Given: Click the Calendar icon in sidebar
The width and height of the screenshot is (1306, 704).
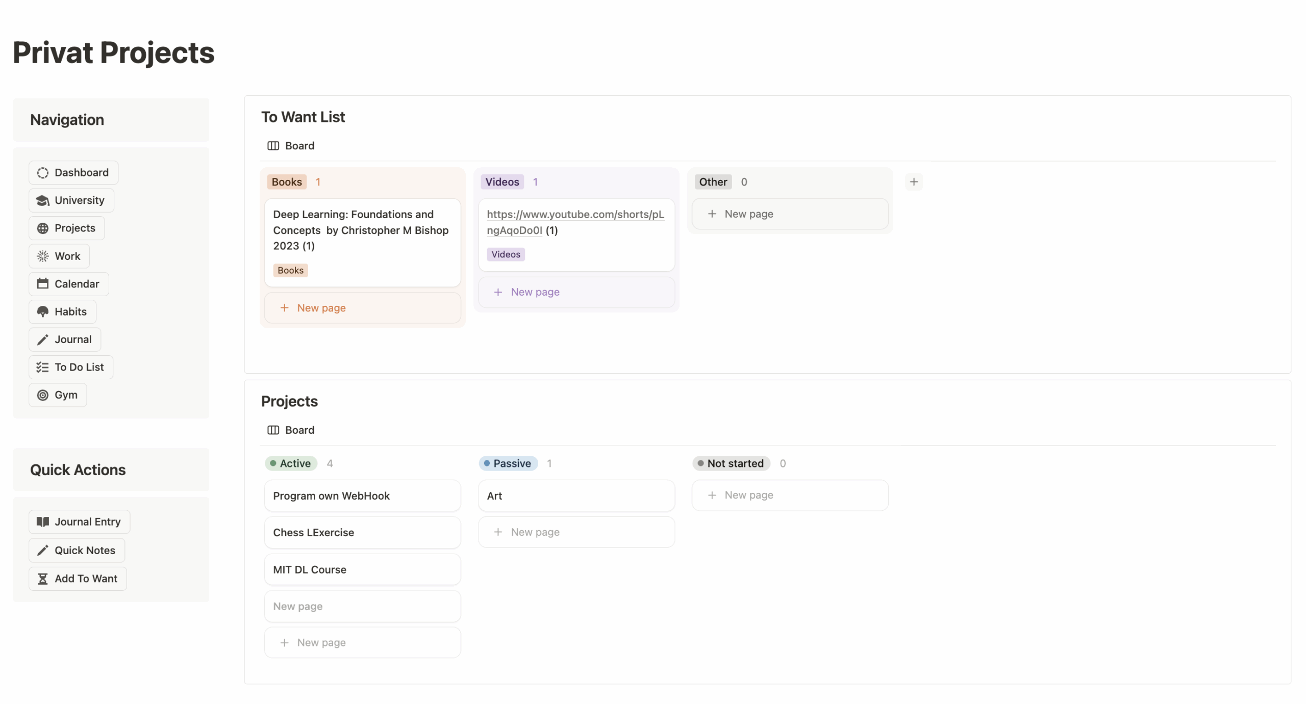Looking at the screenshot, I should point(43,284).
